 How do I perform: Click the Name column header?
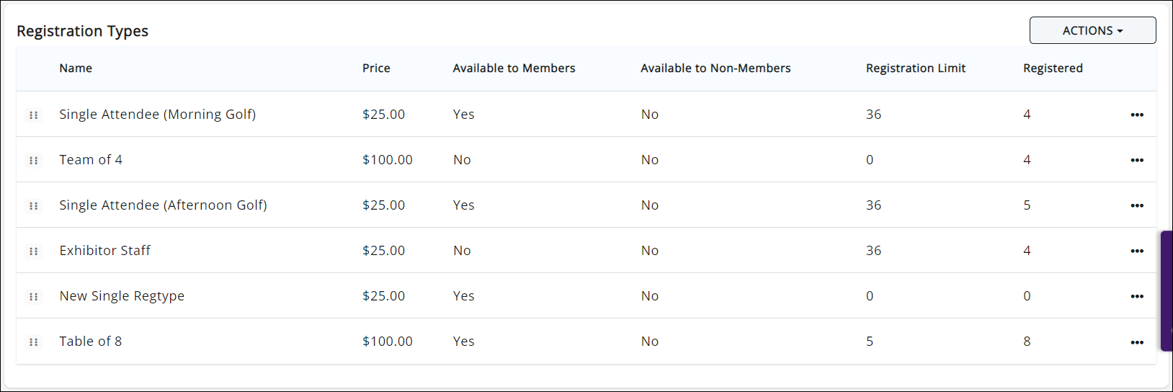point(76,68)
